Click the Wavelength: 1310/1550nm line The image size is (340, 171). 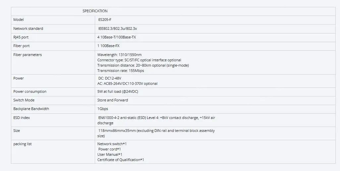point(120,55)
